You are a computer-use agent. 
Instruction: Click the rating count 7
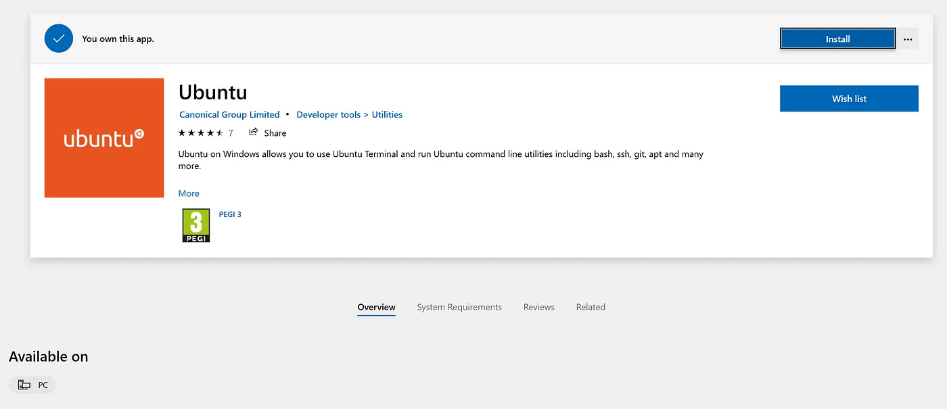click(231, 133)
